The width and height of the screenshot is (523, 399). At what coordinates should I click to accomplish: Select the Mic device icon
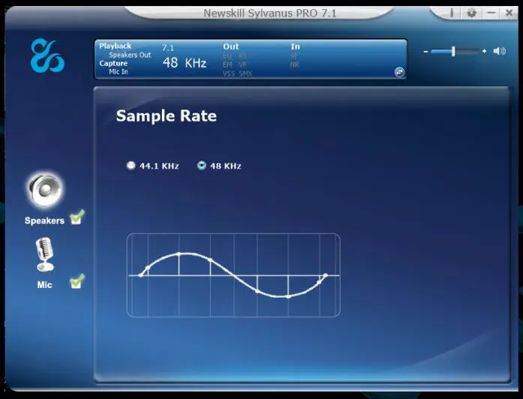(x=44, y=254)
